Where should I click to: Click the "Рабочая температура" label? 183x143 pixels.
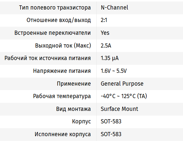pos(62,96)
